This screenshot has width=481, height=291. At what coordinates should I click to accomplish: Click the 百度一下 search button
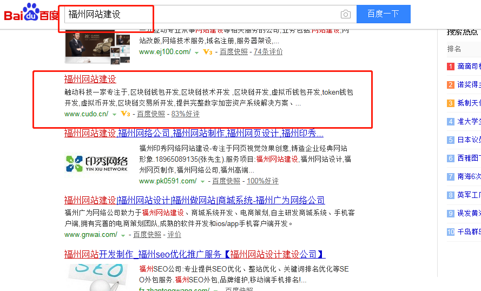tap(384, 14)
